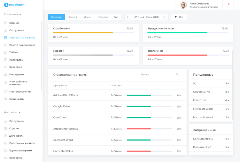Click the sidebar vertical scrollbar
Image resolution: width=240 pixels, height=162 pixels.
click(42, 55)
